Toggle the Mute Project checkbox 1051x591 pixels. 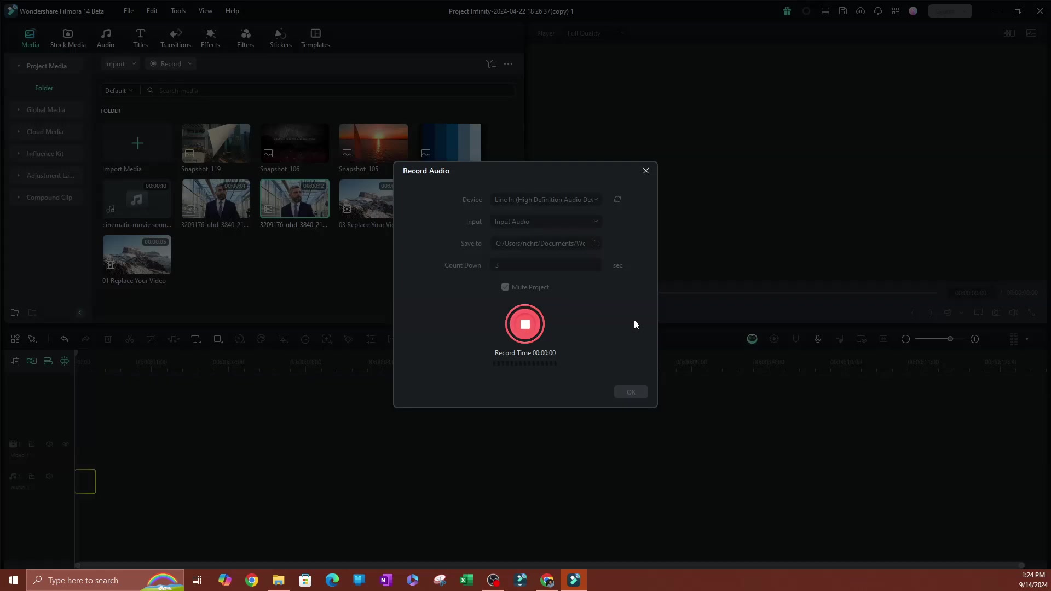[505, 287]
